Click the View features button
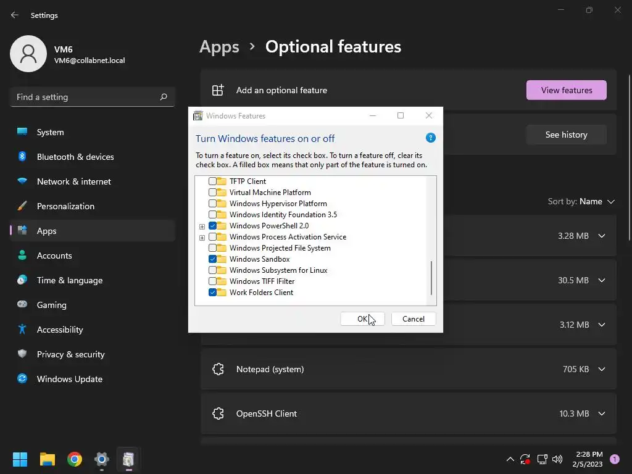This screenshot has width=632, height=474. (566, 90)
